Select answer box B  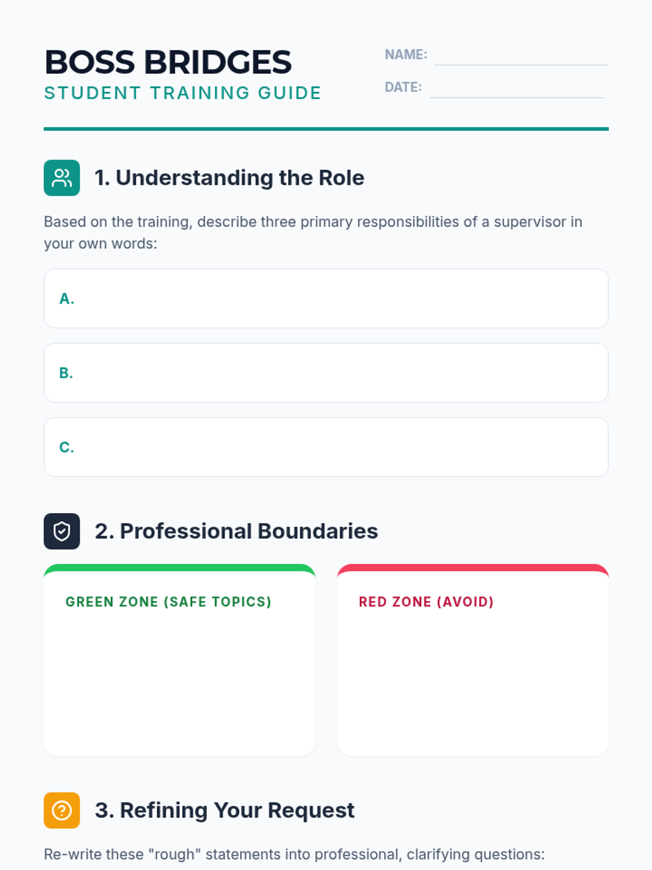[326, 373]
